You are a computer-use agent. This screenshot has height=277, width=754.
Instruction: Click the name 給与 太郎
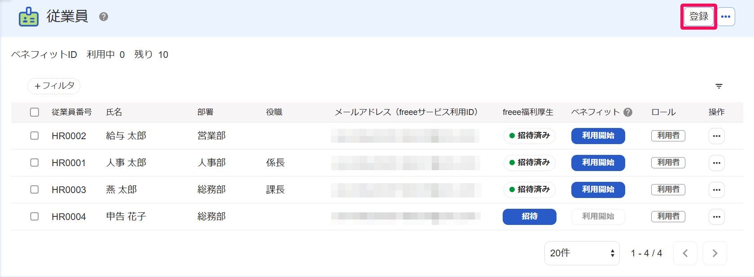click(x=126, y=136)
